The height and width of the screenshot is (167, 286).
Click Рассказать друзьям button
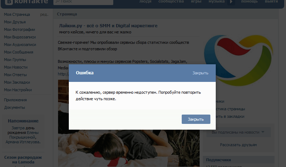[238, 145]
